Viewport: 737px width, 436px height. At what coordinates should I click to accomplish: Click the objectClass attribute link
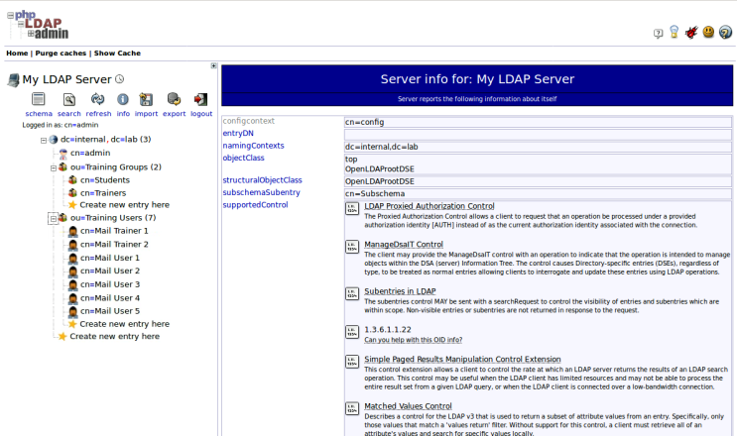point(243,158)
